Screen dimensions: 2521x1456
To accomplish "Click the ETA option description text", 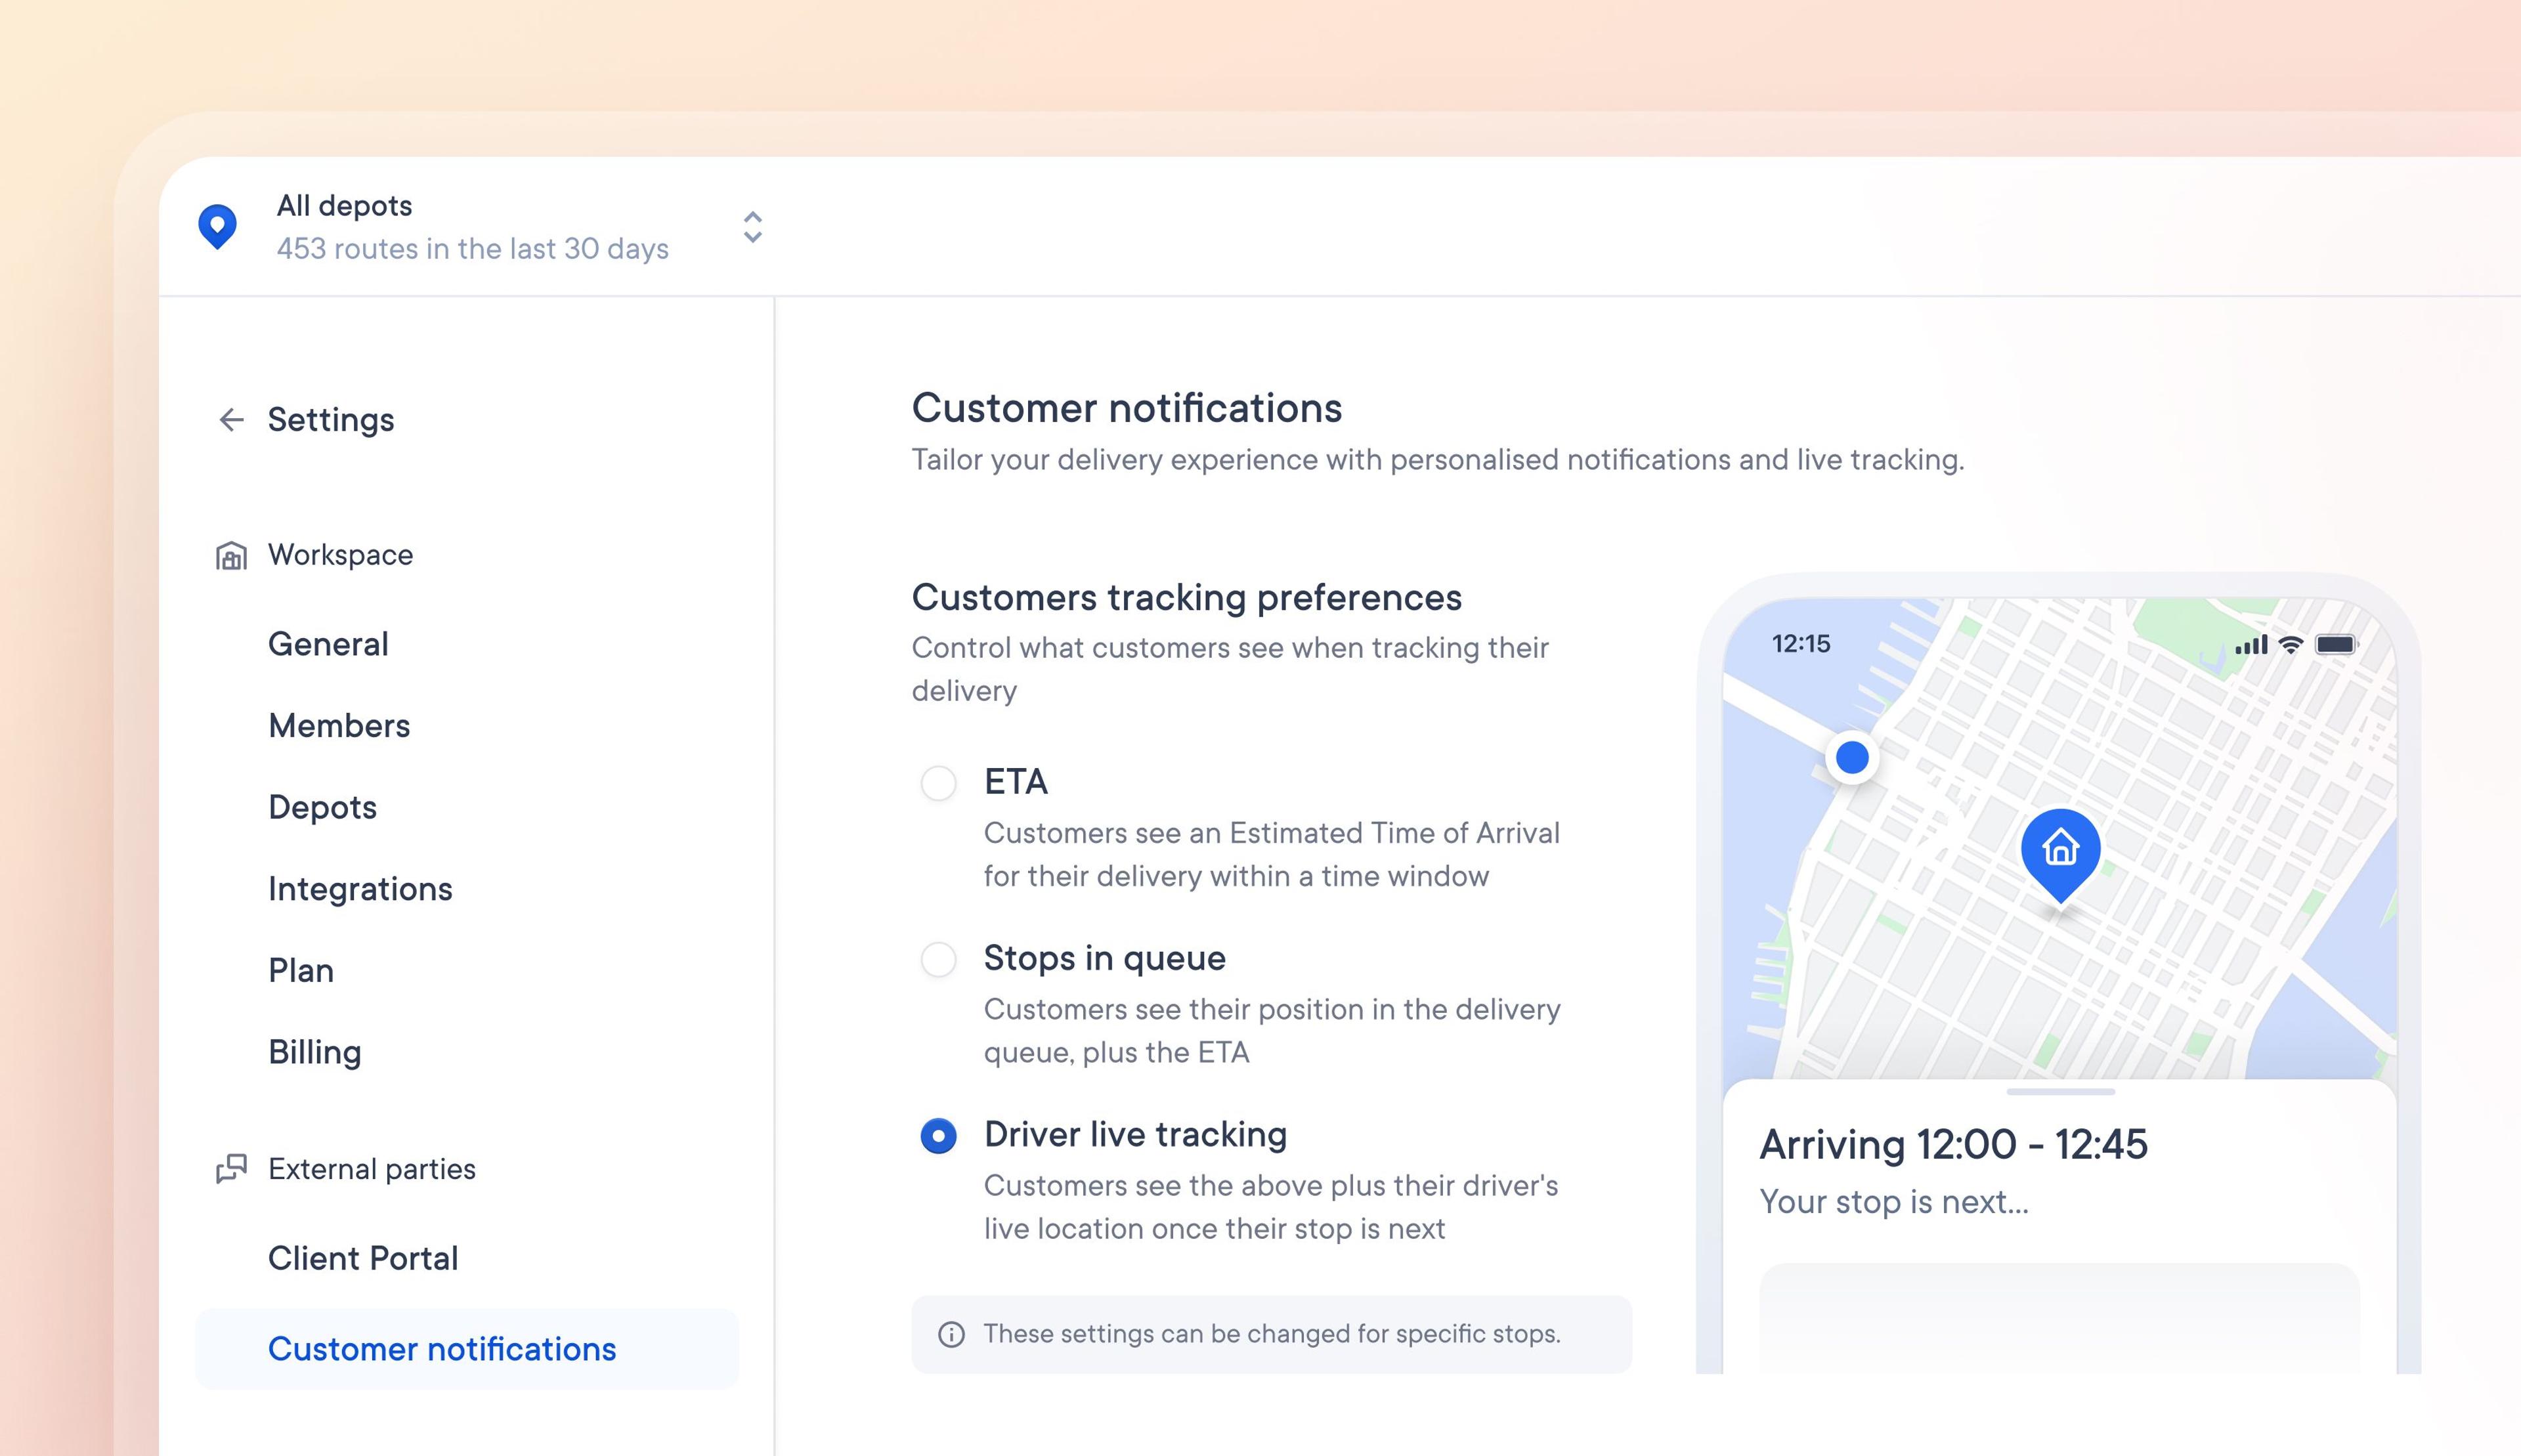I will [x=1271, y=855].
